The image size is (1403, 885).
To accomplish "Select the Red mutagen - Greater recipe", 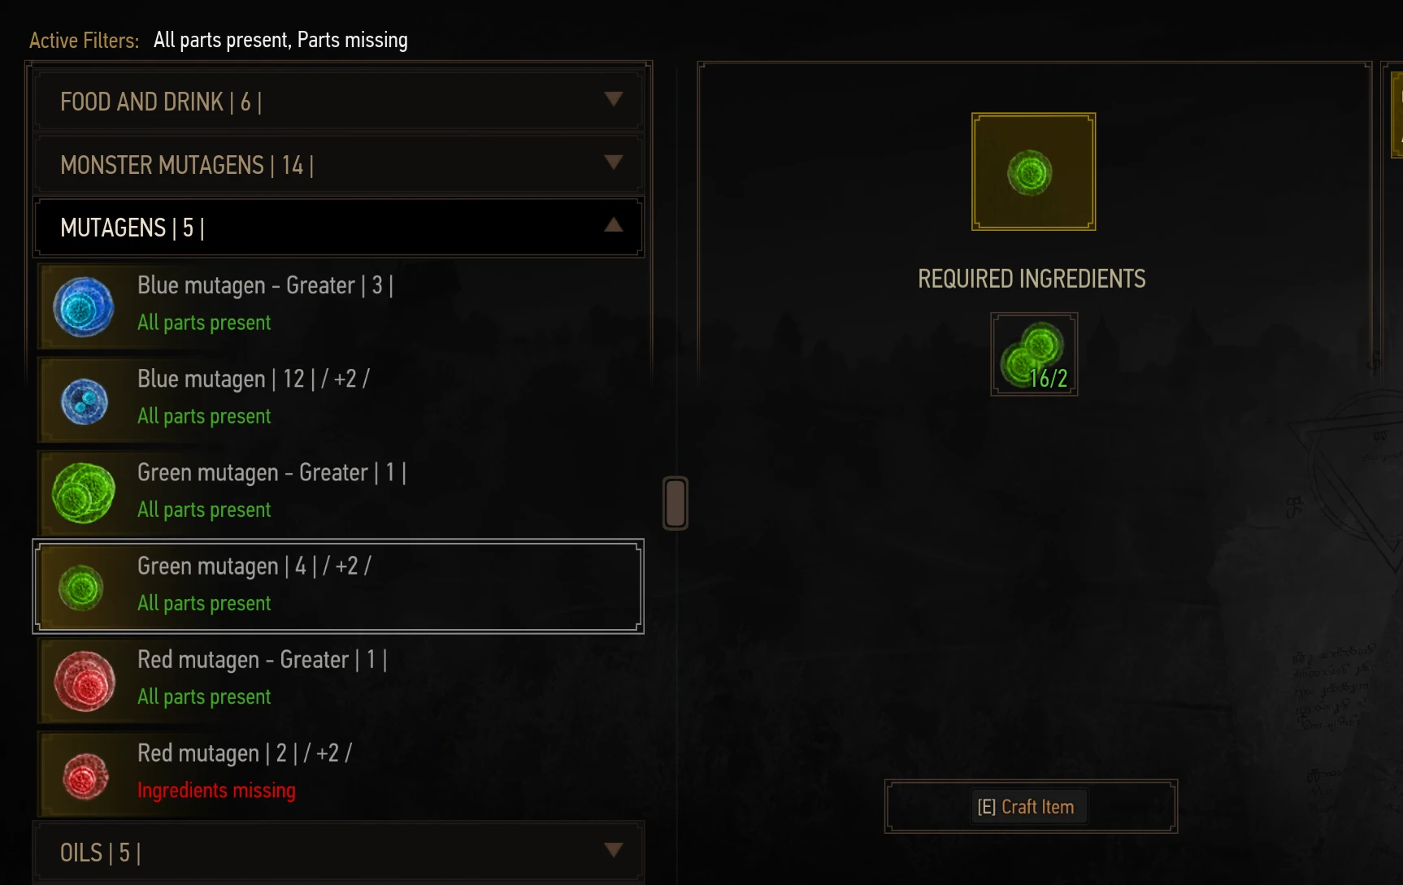I will coord(338,680).
